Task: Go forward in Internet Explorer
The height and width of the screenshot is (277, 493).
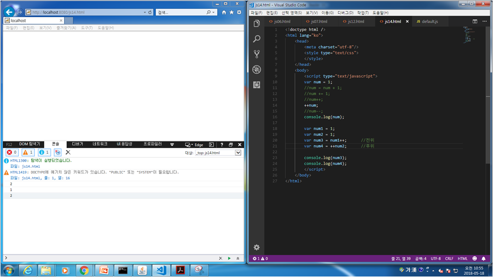Action: (19, 12)
